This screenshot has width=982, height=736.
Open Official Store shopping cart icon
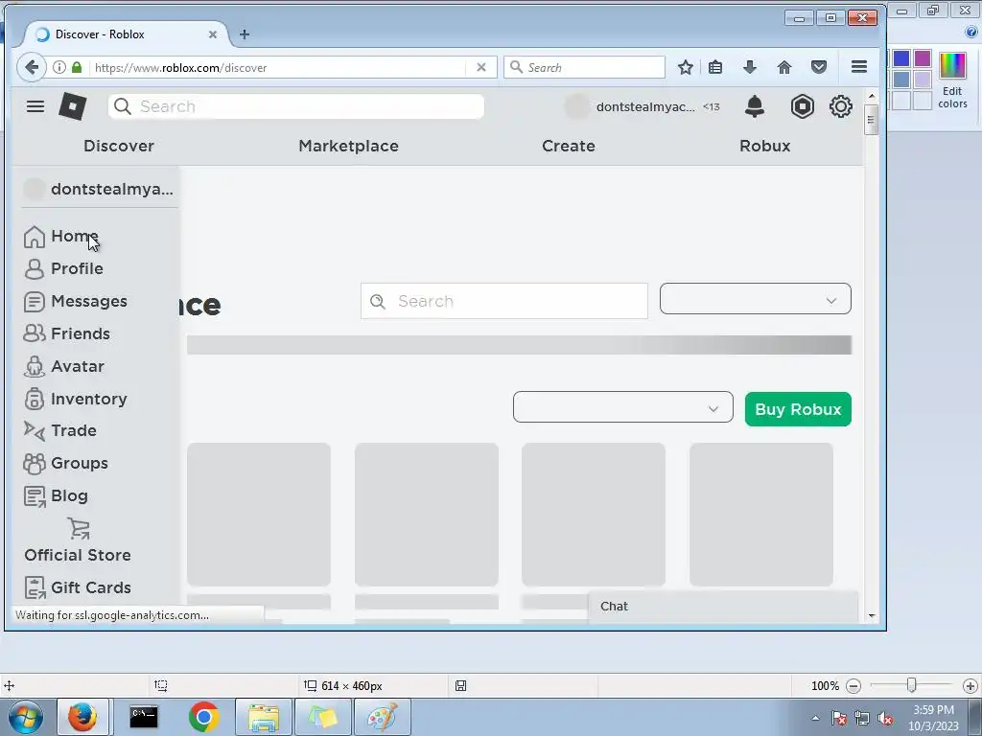tap(79, 529)
